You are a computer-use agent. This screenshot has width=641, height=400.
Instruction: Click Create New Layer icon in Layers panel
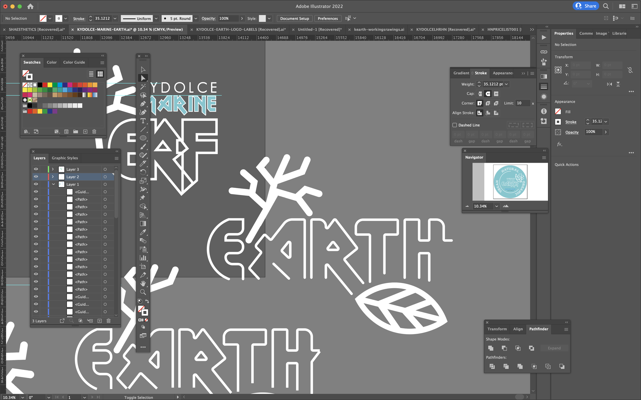(x=100, y=321)
